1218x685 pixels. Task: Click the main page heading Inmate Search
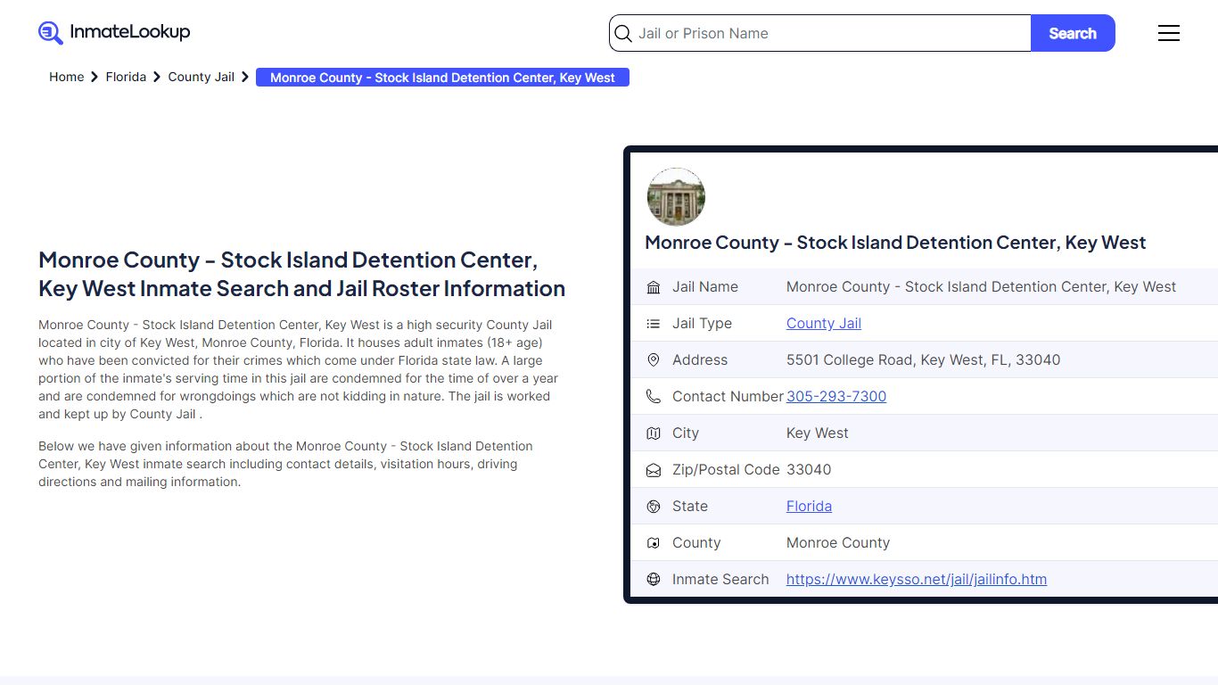click(x=301, y=275)
